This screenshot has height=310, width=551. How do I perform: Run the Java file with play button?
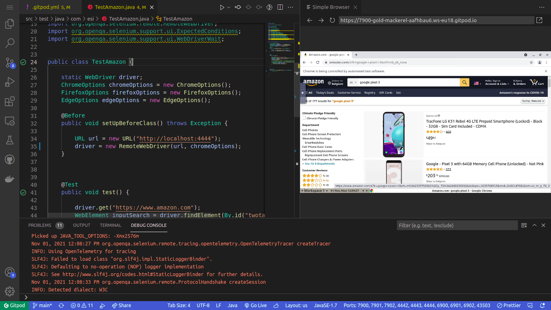pos(221,7)
